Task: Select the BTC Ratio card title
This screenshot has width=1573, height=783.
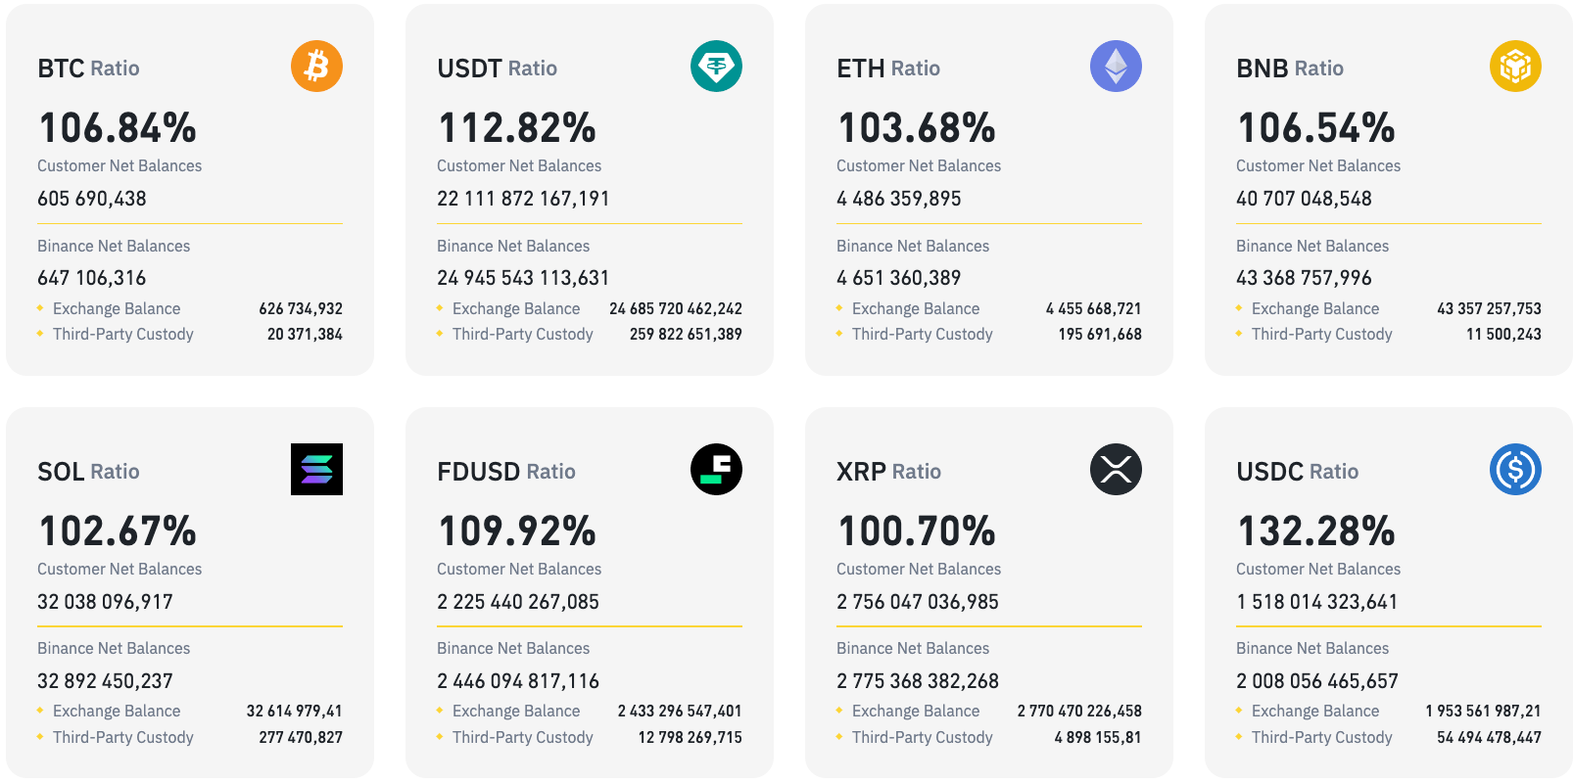Action: 88,69
